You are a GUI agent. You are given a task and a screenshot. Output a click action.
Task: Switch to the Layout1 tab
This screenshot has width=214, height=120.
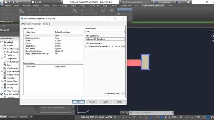pos(13,116)
